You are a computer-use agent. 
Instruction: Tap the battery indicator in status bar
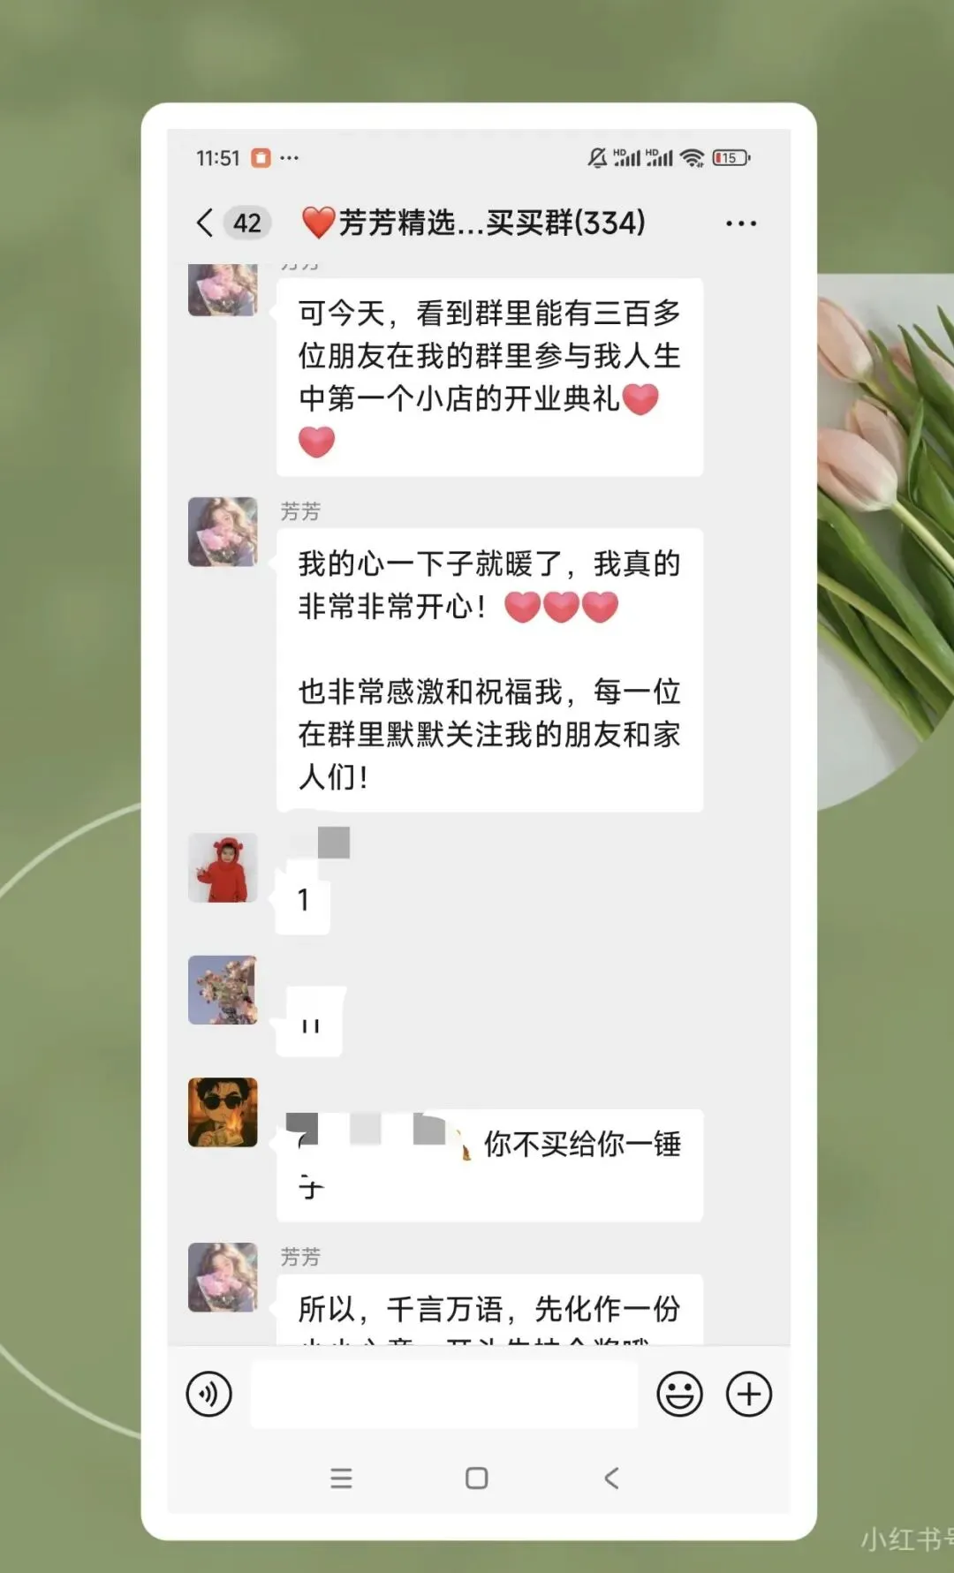(731, 158)
